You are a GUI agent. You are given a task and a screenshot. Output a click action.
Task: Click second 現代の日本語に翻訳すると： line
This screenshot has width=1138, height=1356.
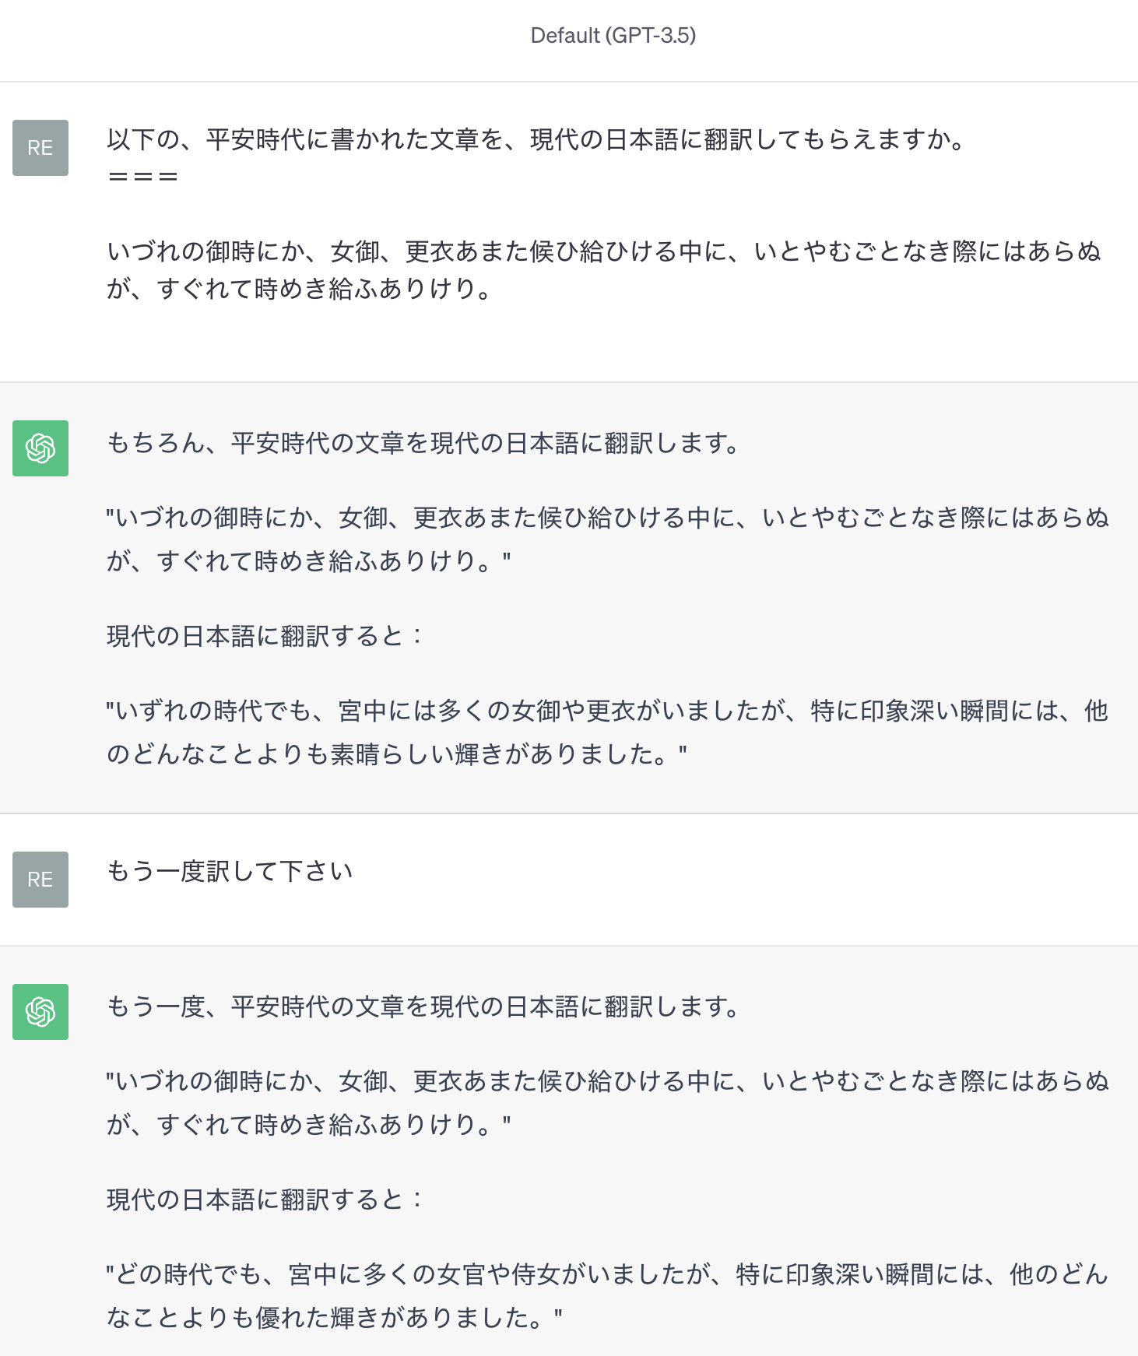tap(265, 1200)
